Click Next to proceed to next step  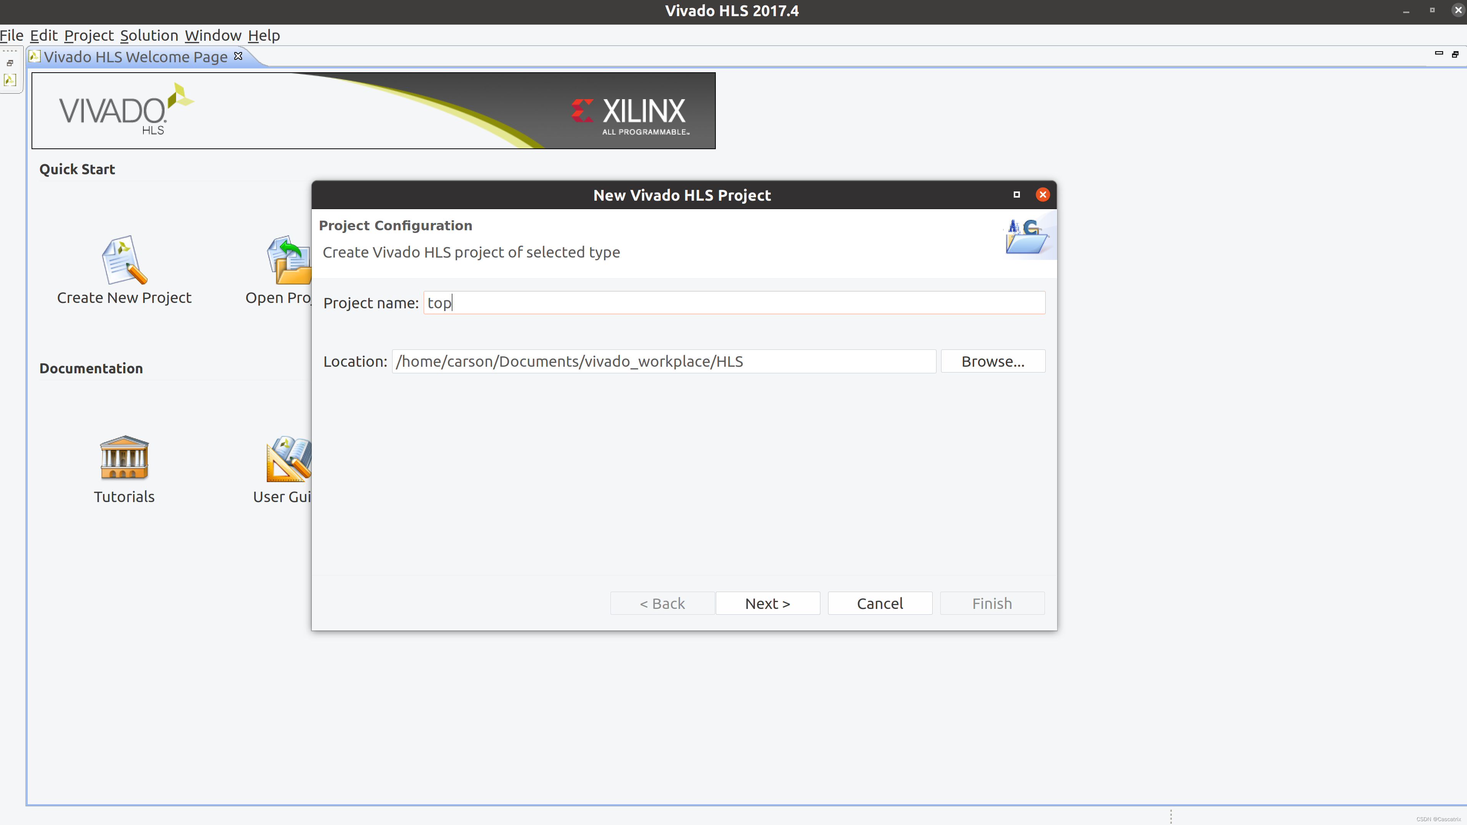click(x=768, y=602)
